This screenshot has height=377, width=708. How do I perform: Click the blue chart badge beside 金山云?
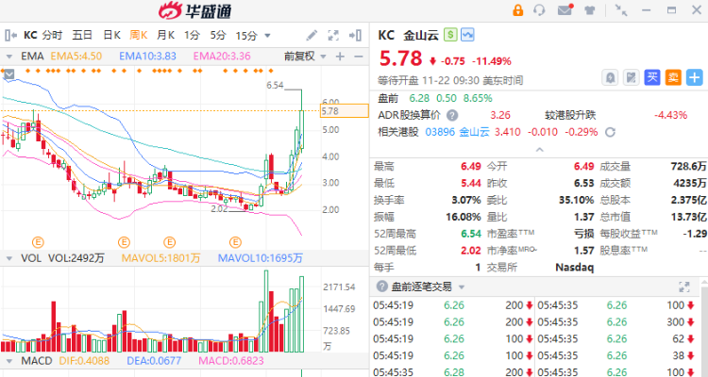tap(467, 35)
